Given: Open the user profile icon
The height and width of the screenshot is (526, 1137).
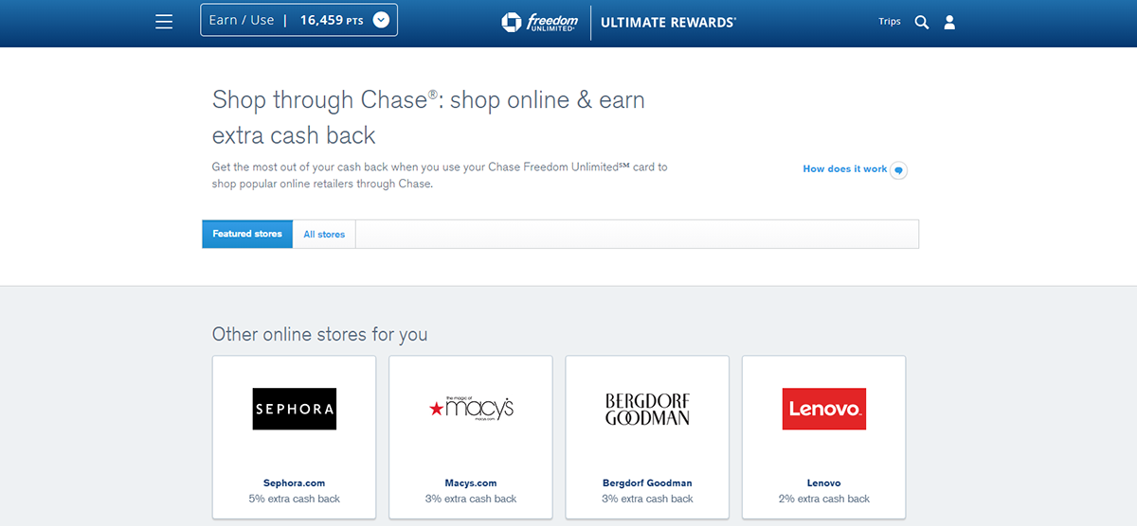Looking at the screenshot, I should [x=949, y=22].
